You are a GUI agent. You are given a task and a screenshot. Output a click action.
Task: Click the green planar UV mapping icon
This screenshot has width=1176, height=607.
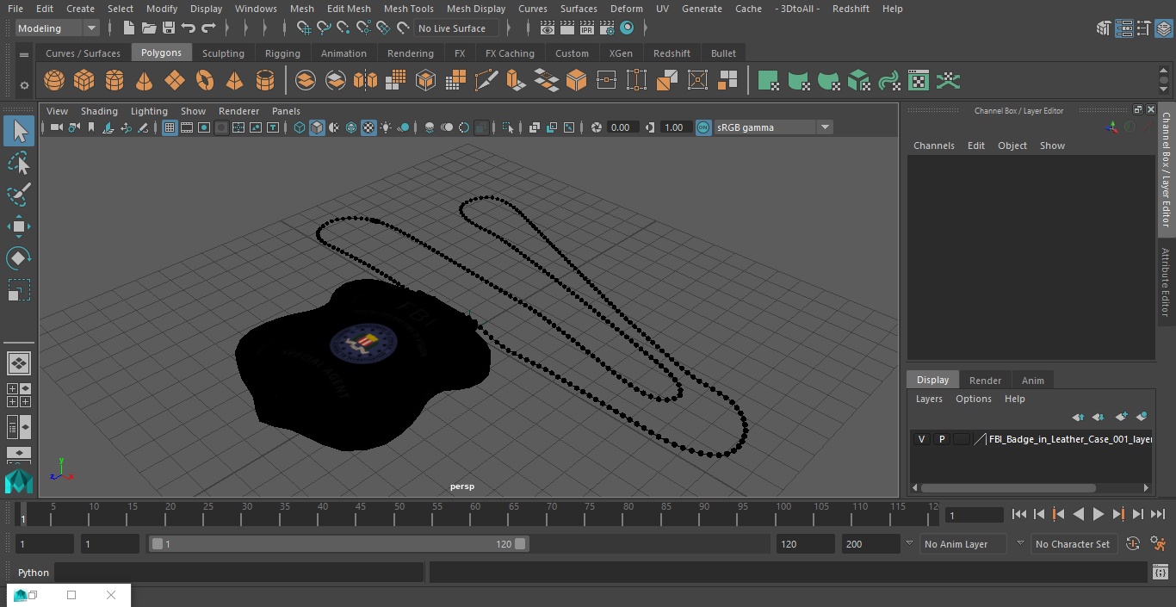click(768, 81)
